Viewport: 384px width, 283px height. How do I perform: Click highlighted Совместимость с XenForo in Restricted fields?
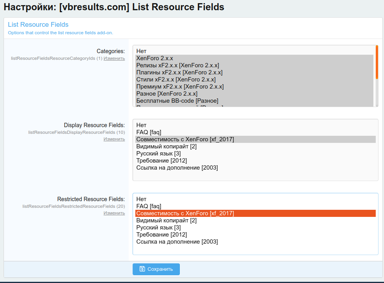pyautogui.click(x=185, y=213)
